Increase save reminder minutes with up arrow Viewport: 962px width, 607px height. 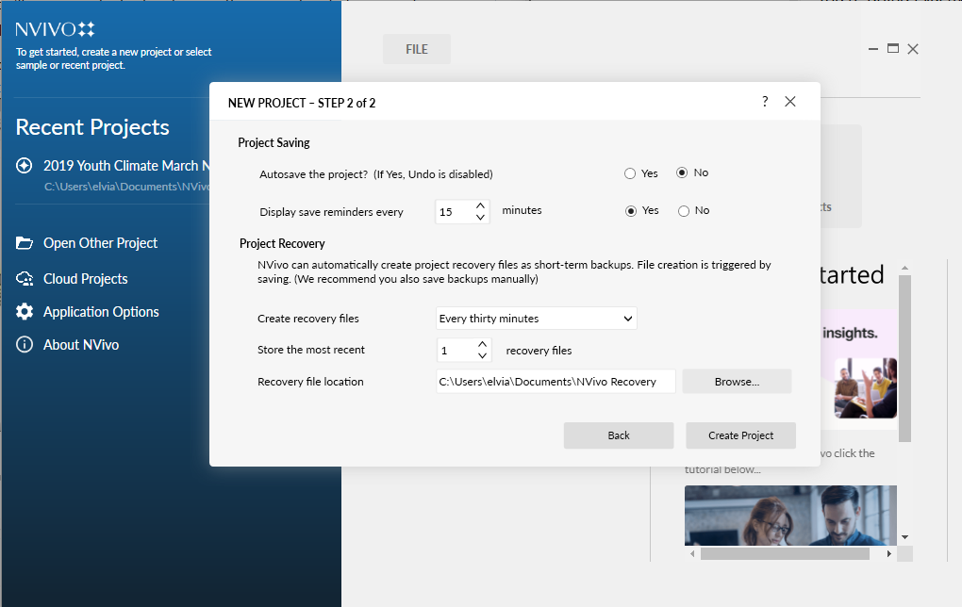[481, 205]
